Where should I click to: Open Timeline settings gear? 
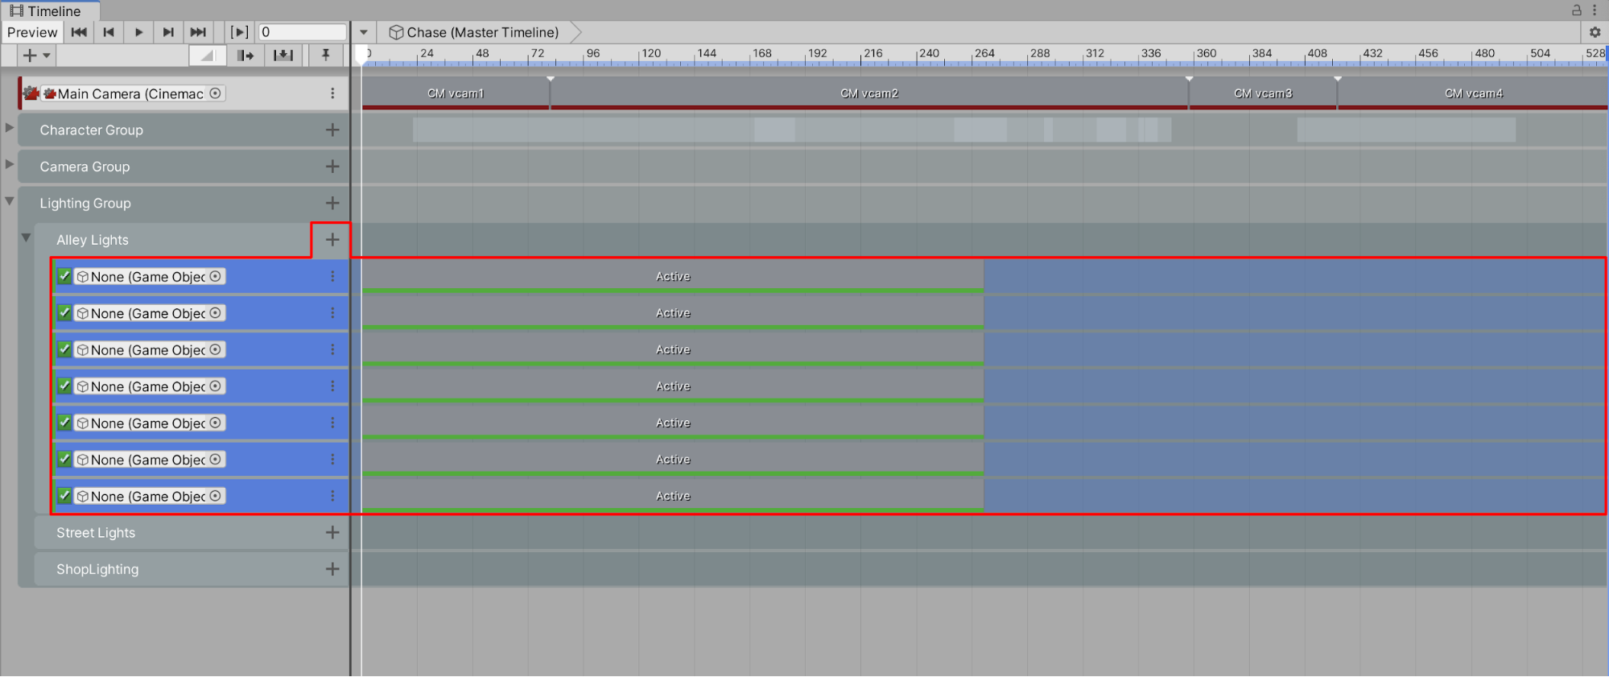[1595, 32]
